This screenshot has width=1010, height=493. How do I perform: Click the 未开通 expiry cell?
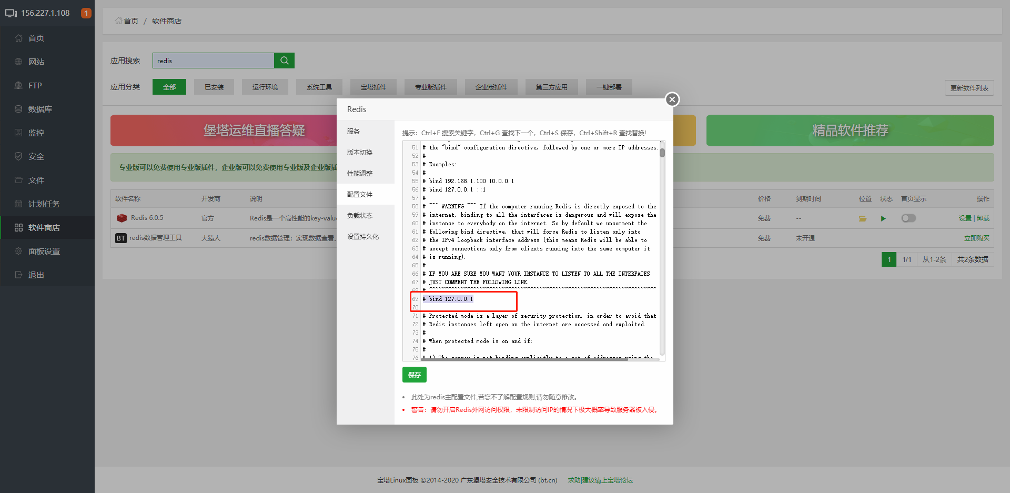click(x=805, y=238)
